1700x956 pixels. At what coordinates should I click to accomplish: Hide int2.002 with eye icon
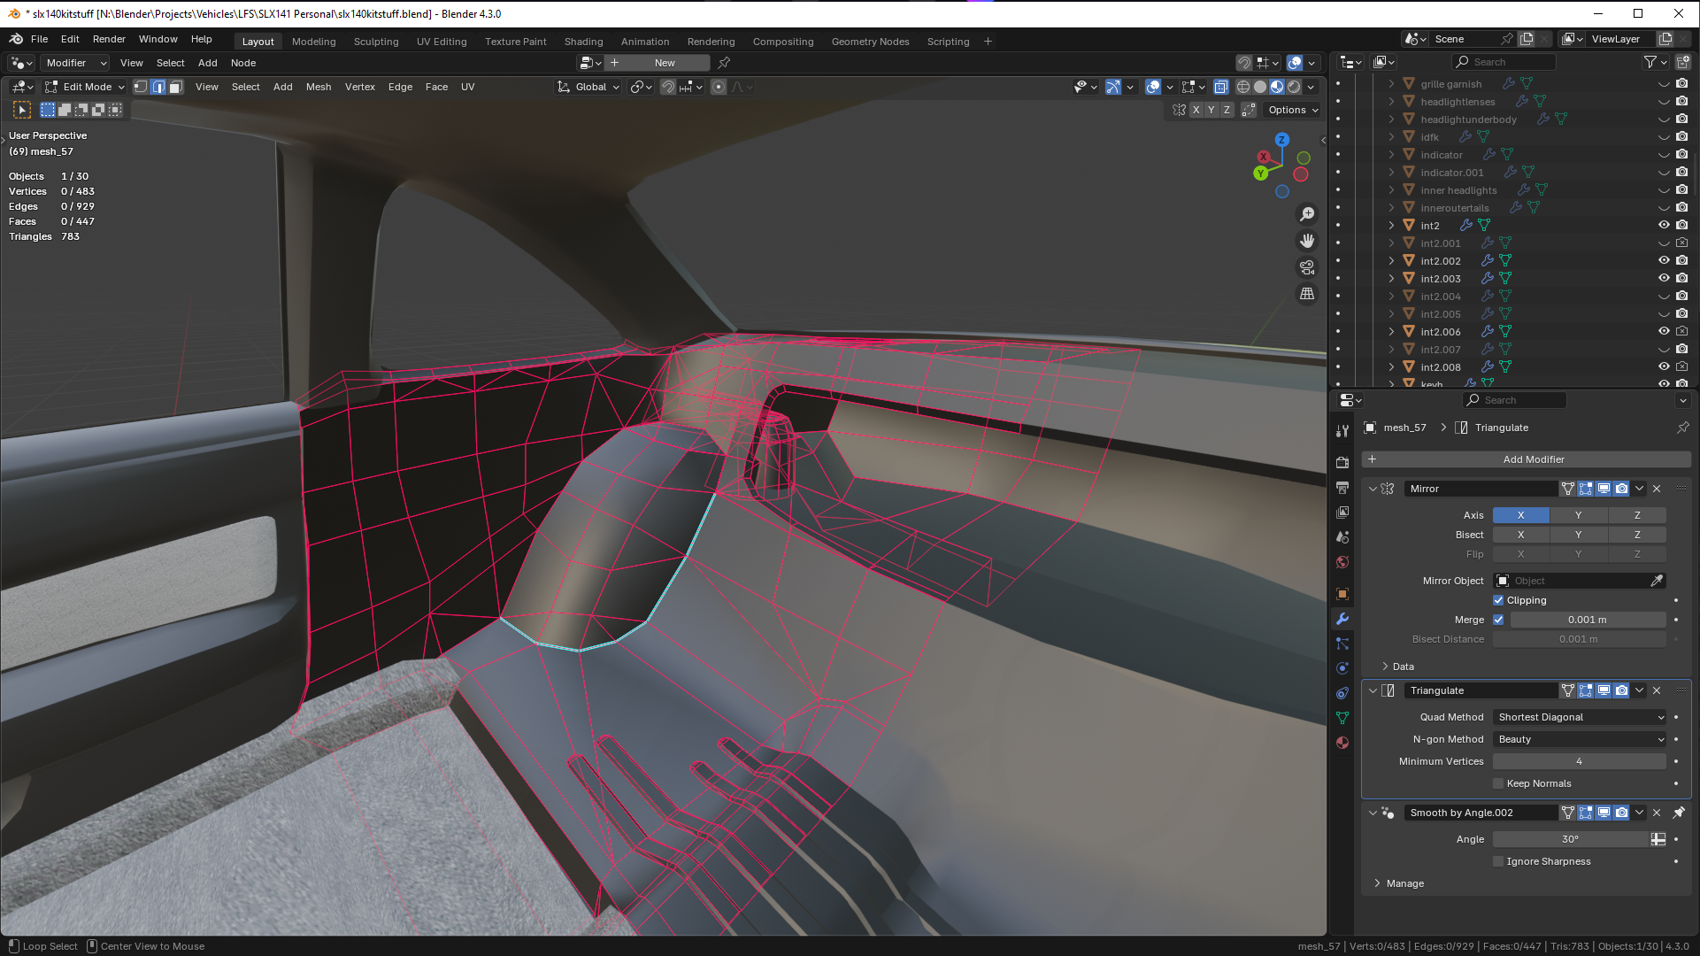pyautogui.click(x=1663, y=260)
